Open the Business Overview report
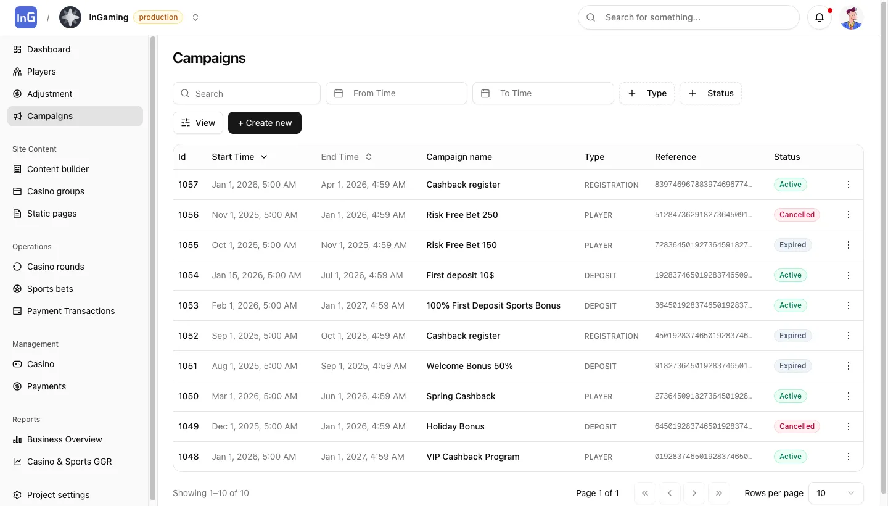This screenshot has height=506, width=888. (x=64, y=439)
